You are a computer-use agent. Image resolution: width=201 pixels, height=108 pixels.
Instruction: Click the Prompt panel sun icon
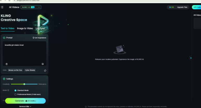tap(4, 38)
